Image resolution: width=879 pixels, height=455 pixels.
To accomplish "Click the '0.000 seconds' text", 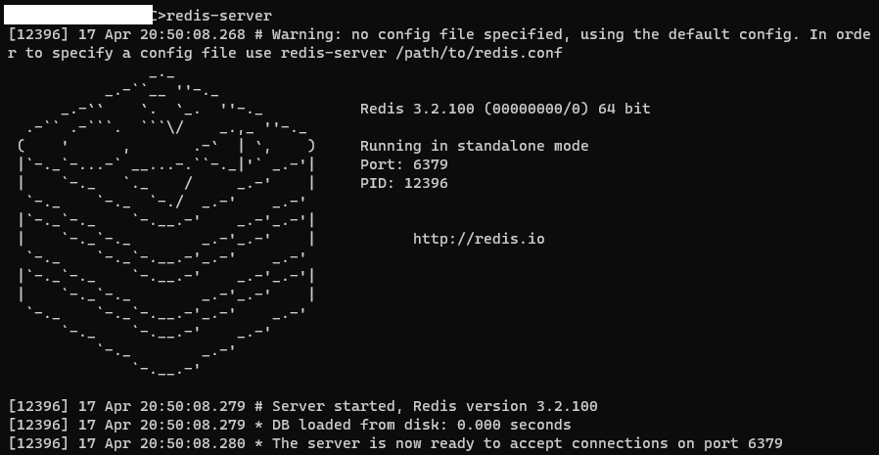I will (x=514, y=425).
